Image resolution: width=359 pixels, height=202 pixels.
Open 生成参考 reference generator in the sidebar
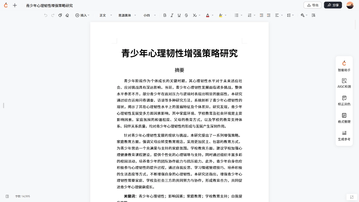pyautogui.click(x=344, y=135)
